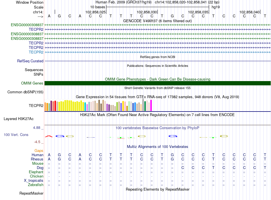The image size is (271, 200).
Task: Click the red A logo in PhyloP track
Action: tap(49, 136)
